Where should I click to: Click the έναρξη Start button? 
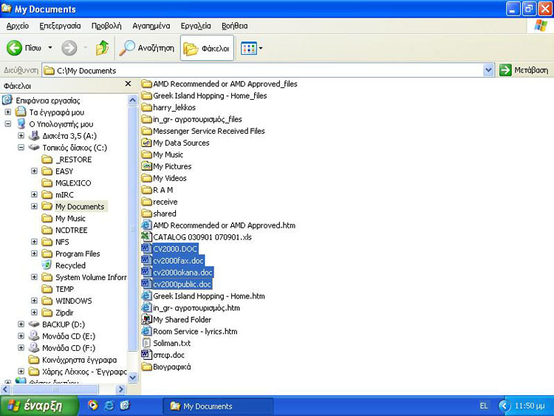(x=39, y=406)
